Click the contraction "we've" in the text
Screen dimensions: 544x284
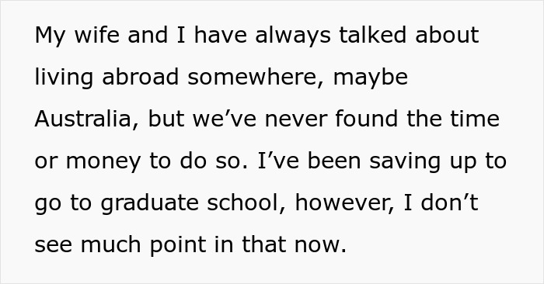(225, 119)
